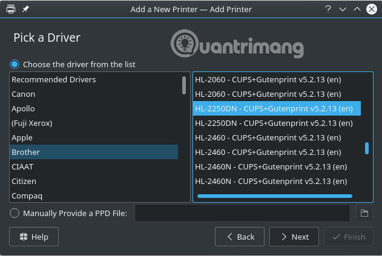Click the minimize arrow in title bar
This screenshot has height=256, width=382.
(x=343, y=10)
